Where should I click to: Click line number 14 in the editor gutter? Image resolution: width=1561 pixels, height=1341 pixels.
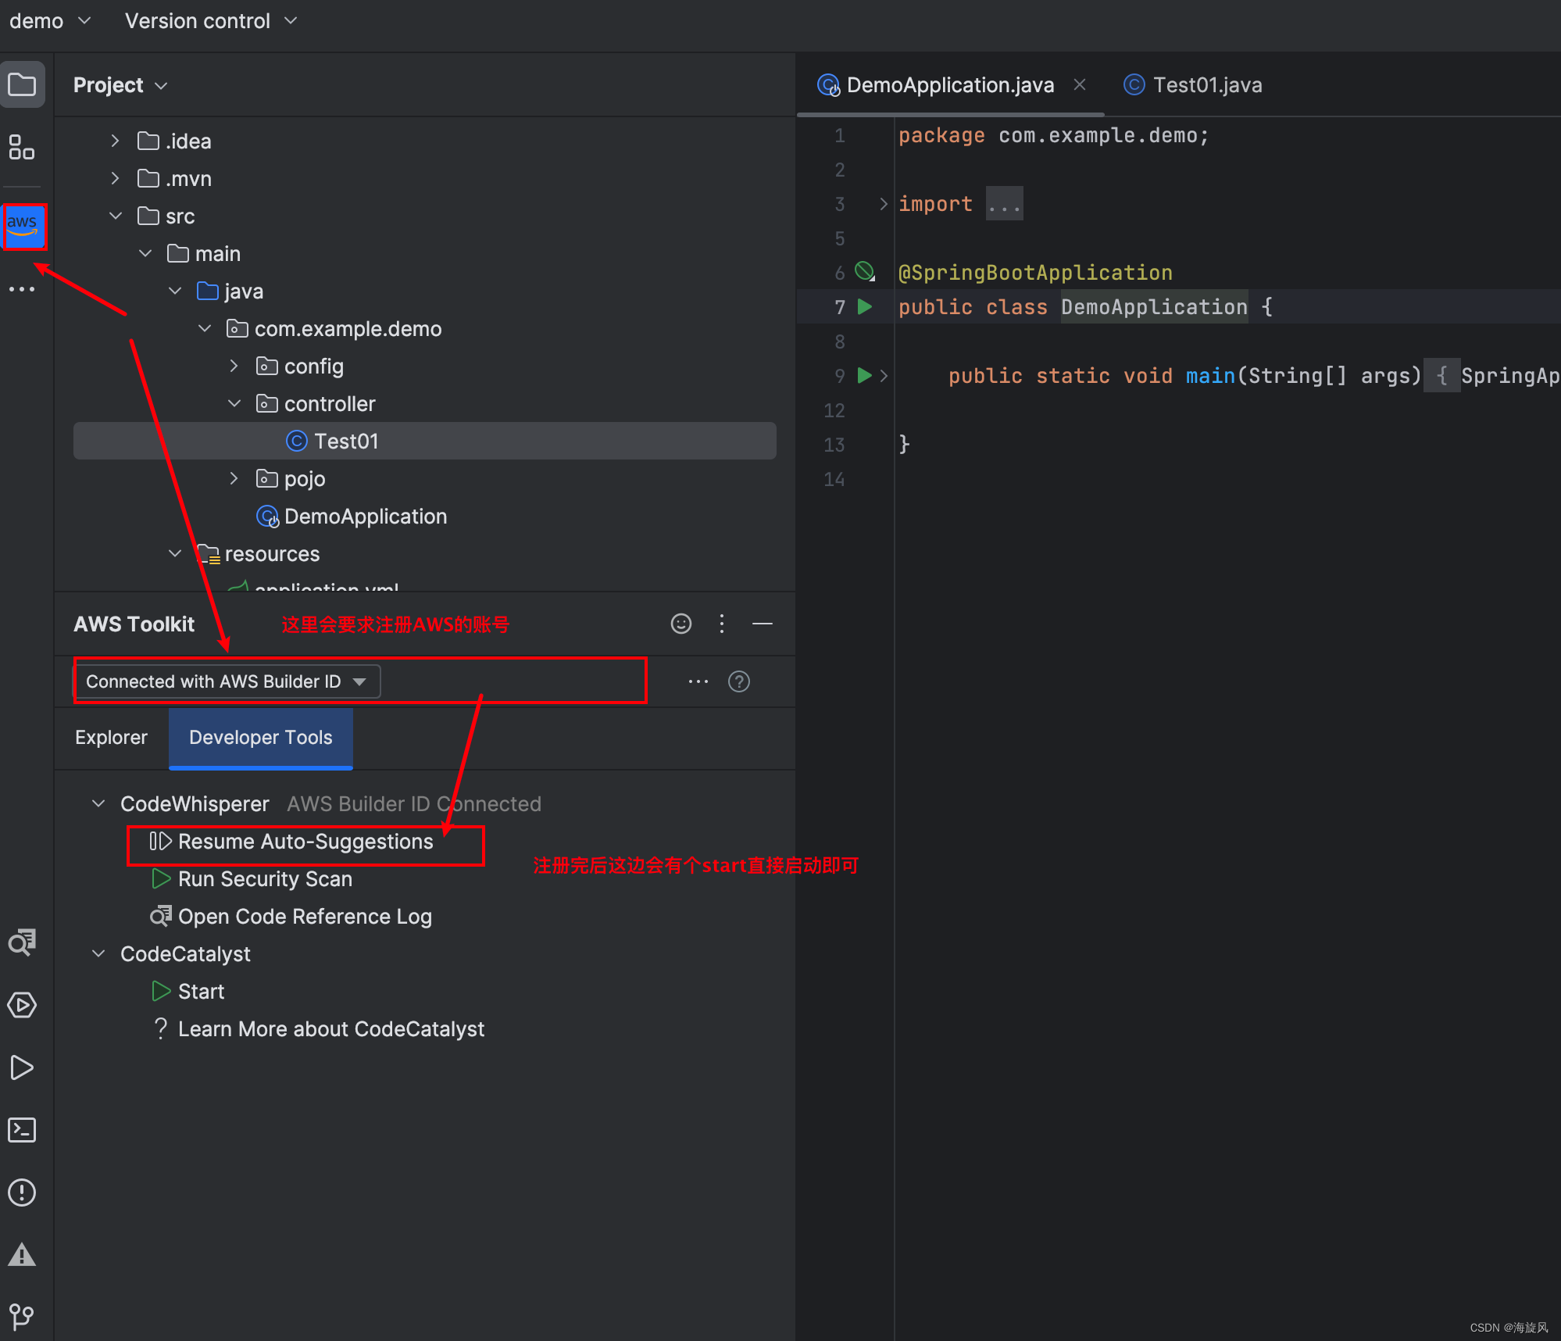click(x=834, y=479)
